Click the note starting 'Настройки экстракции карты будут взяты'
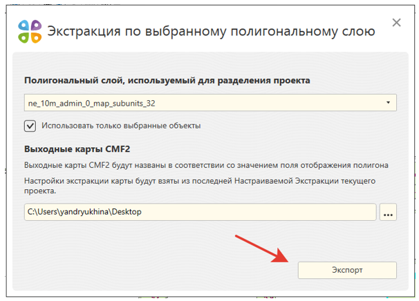Image resolution: width=419 pixels, height=301 pixels. [x=200, y=186]
